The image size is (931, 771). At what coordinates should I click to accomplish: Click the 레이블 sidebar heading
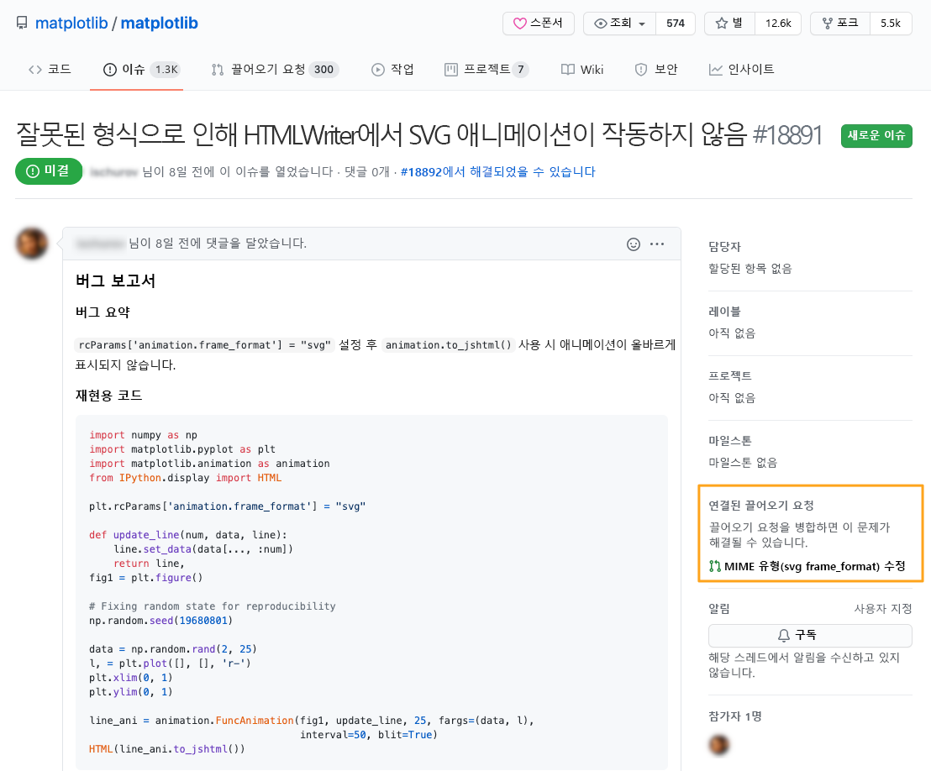click(724, 312)
